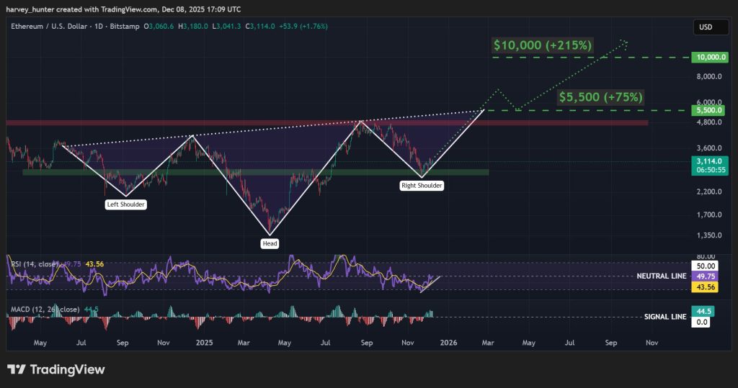Image resolution: width=738 pixels, height=388 pixels.
Task: Select the 3,114.0 current price label
Action: click(x=706, y=161)
